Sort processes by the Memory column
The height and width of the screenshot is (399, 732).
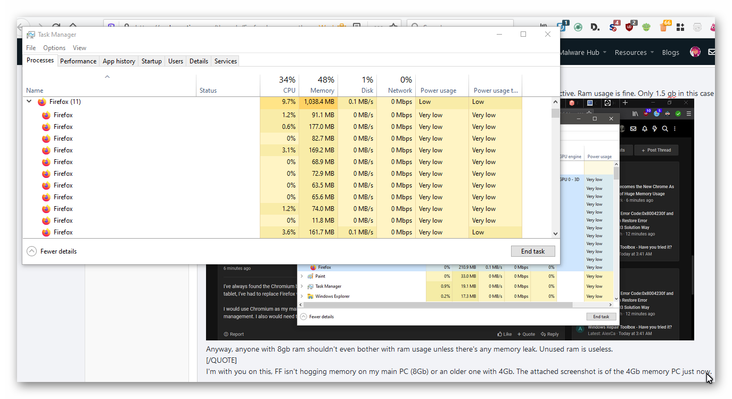click(x=318, y=85)
